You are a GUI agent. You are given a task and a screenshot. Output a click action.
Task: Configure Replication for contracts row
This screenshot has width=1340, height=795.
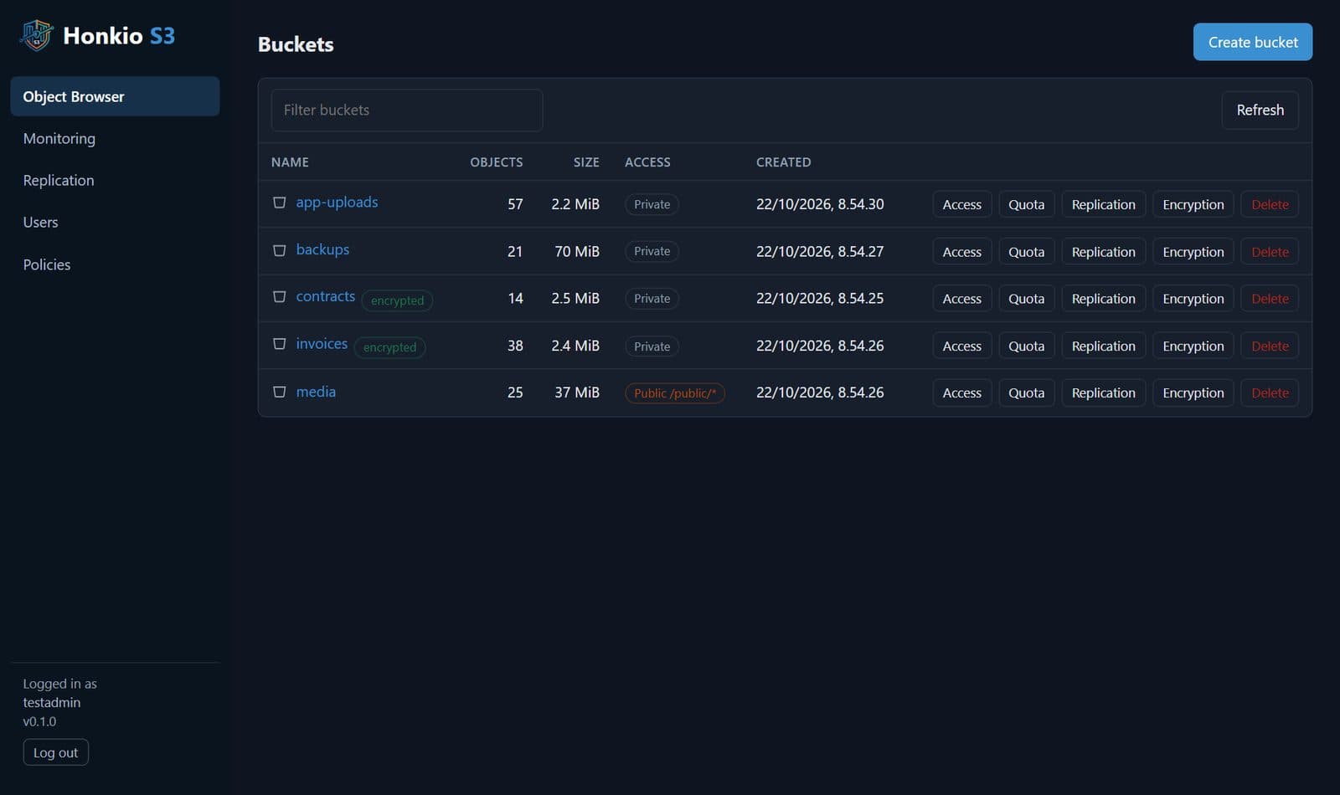tap(1104, 299)
